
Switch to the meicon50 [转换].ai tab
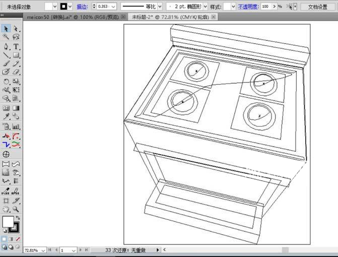click(73, 17)
